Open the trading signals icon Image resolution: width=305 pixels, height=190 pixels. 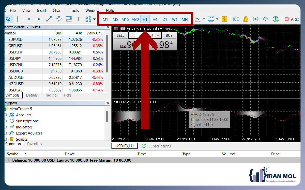click(x=256, y=19)
